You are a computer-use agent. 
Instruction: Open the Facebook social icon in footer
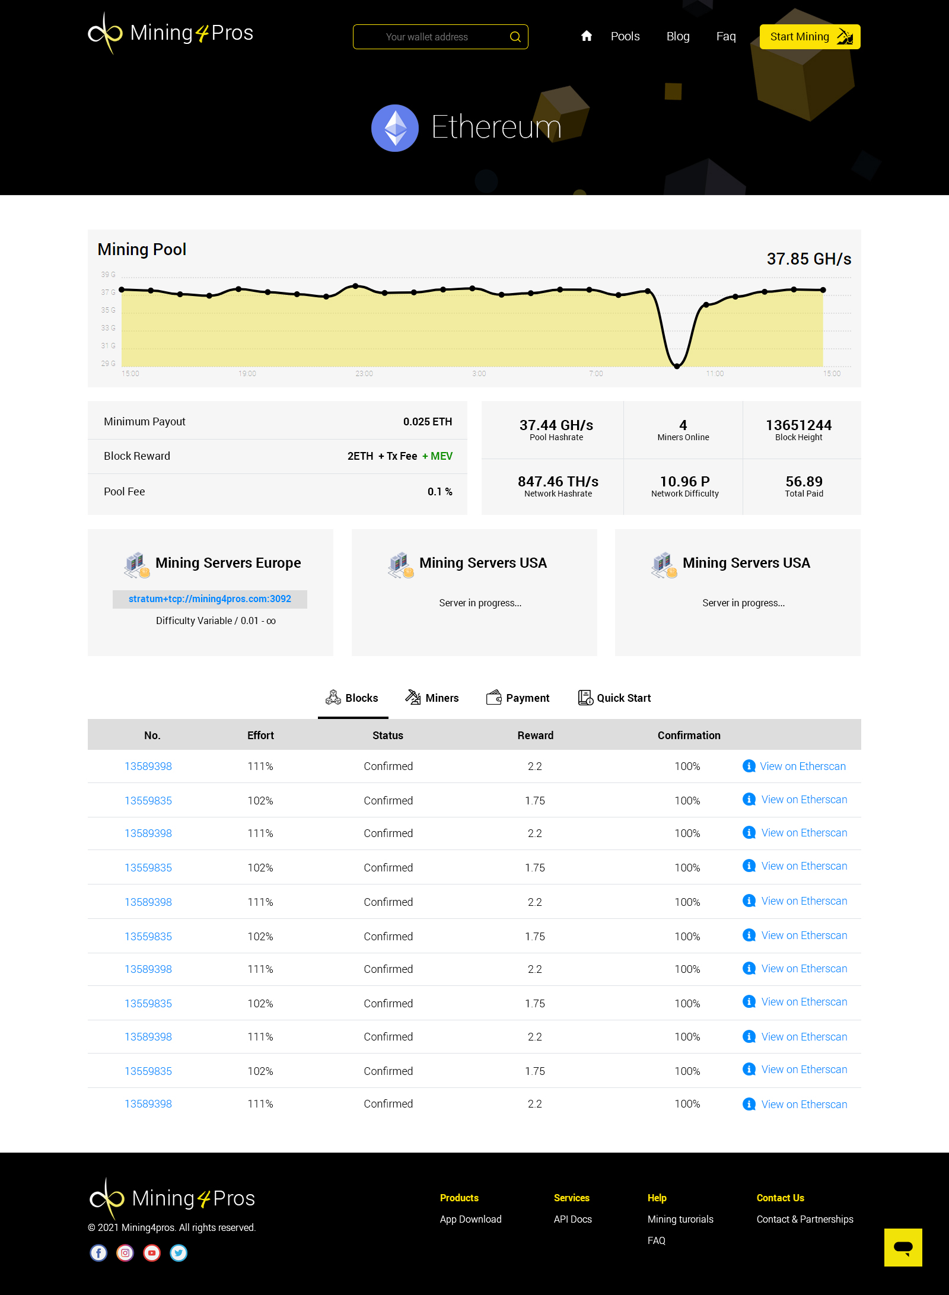98,1253
